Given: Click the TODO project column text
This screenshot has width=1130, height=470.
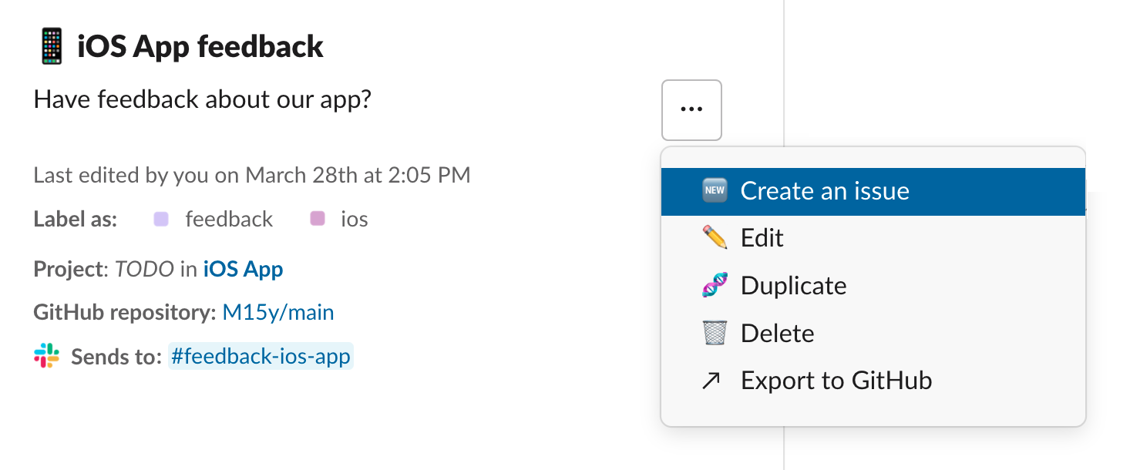Looking at the screenshot, I should [x=144, y=270].
